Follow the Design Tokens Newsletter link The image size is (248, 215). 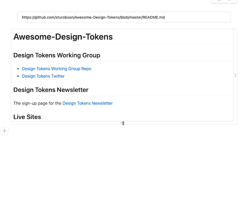click(88, 103)
